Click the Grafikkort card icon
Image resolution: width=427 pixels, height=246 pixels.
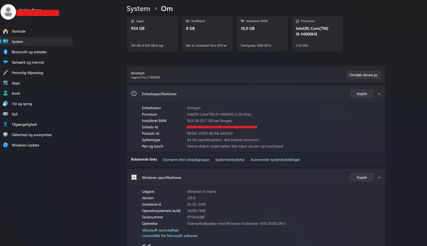188,21
